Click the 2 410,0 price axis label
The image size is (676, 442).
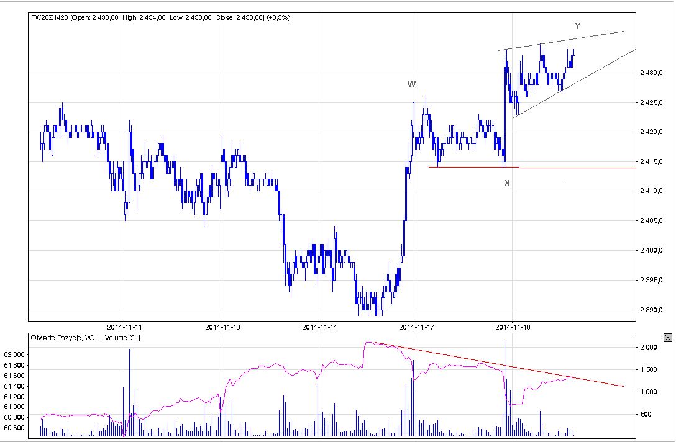point(651,191)
